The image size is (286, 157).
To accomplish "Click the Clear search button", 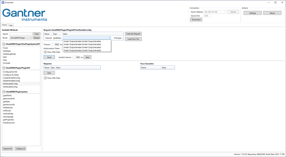I will click(x=36, y=34).
